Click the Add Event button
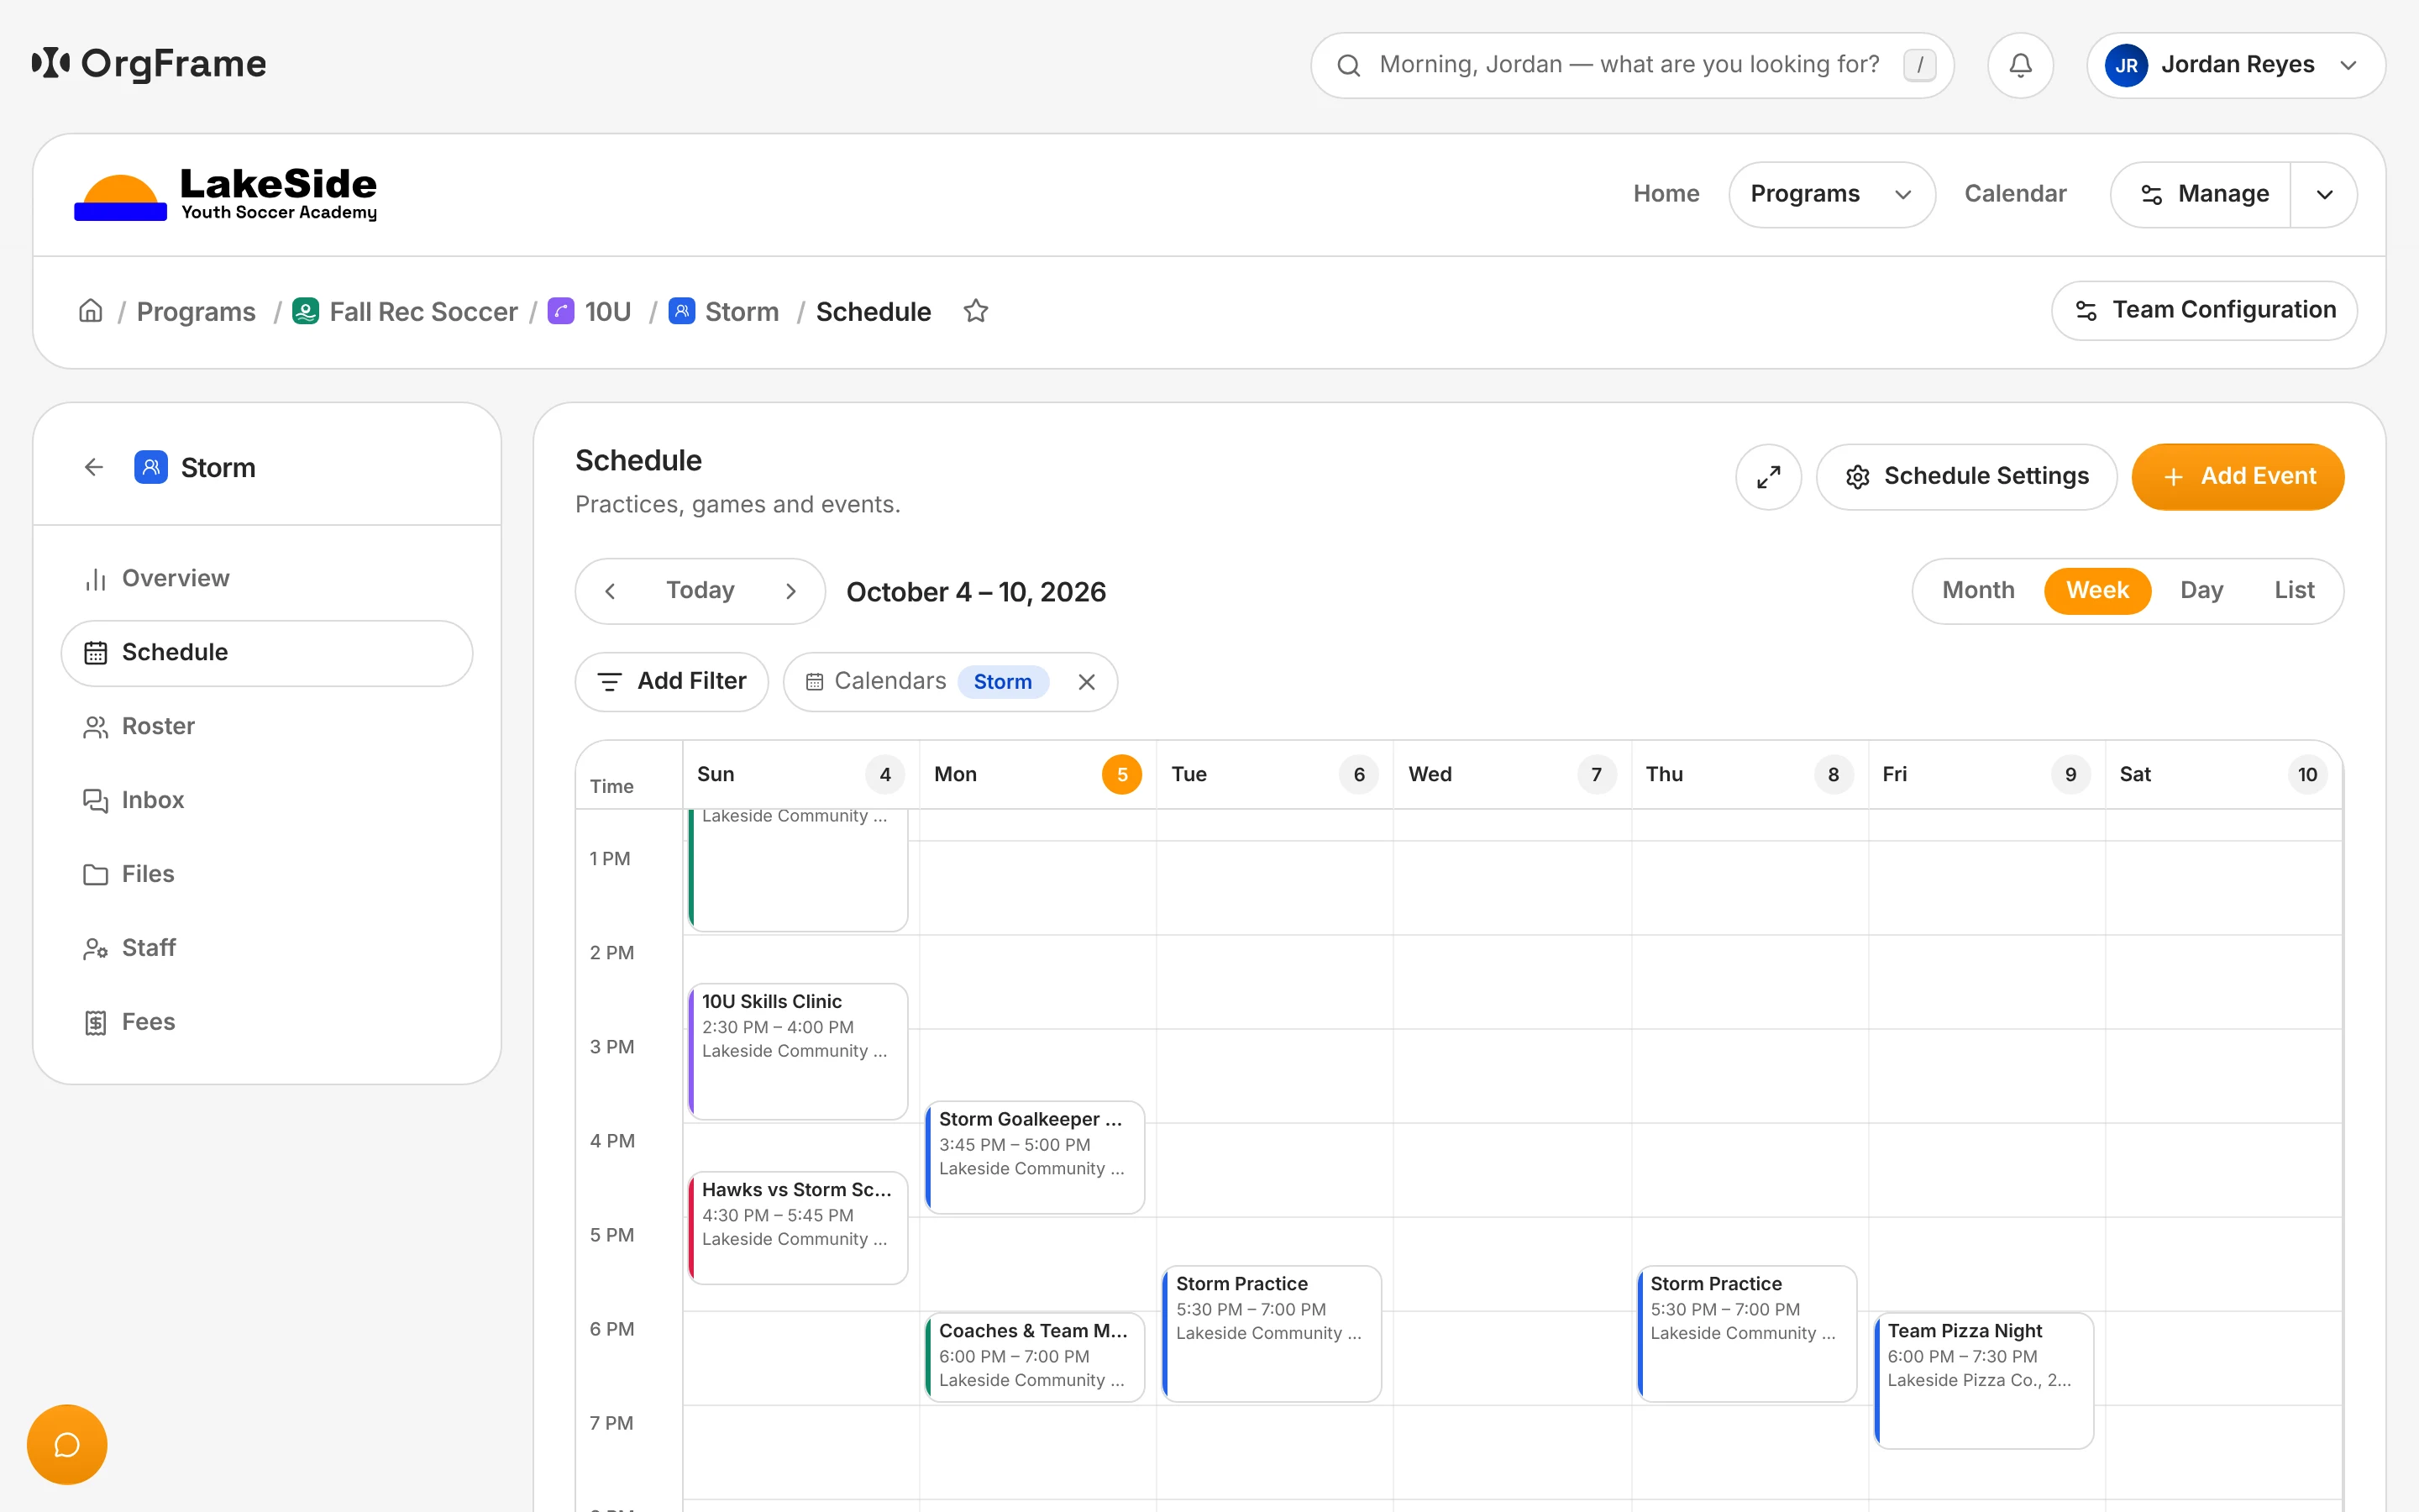 (2237, 477)
